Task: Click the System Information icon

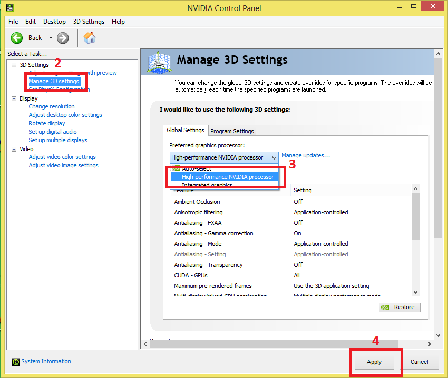Action: click(16, 362)
